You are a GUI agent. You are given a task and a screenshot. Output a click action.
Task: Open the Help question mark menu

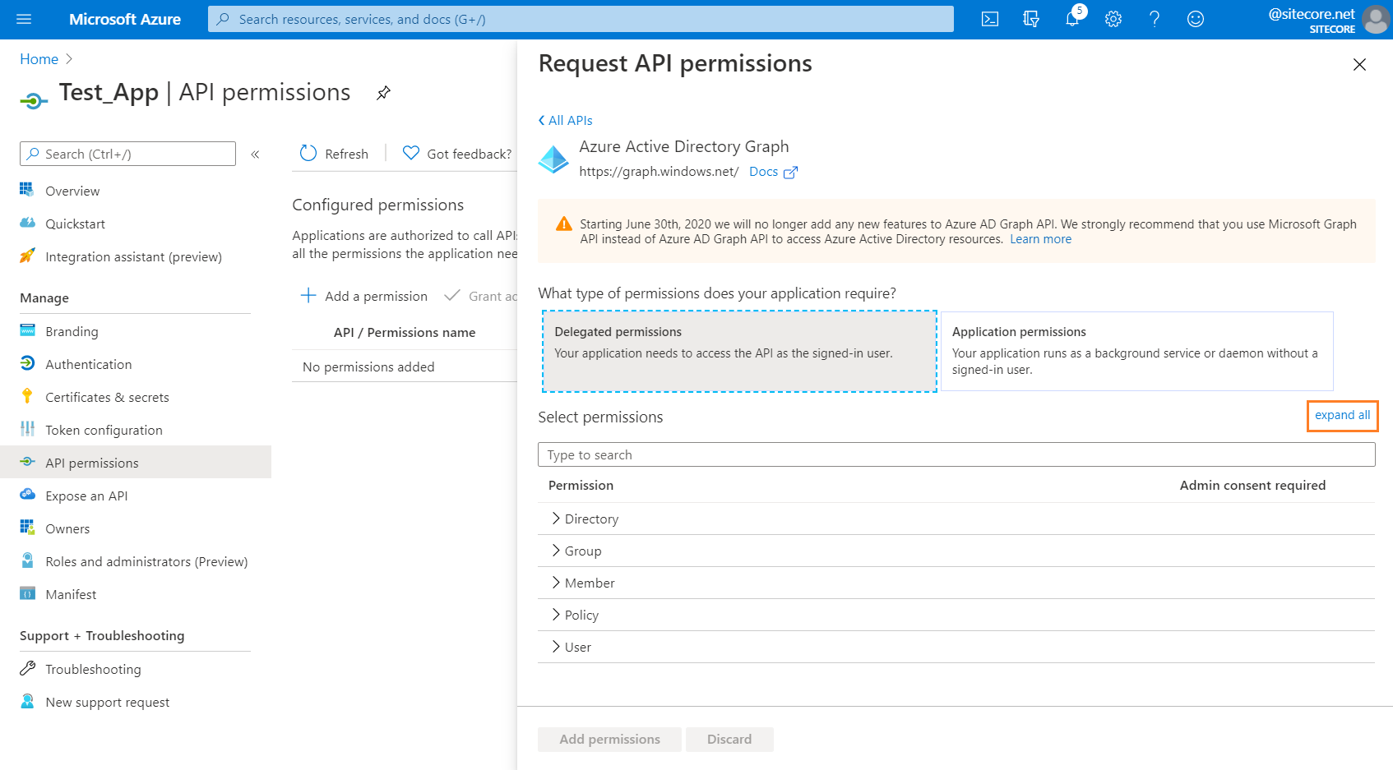point(1155,19)
